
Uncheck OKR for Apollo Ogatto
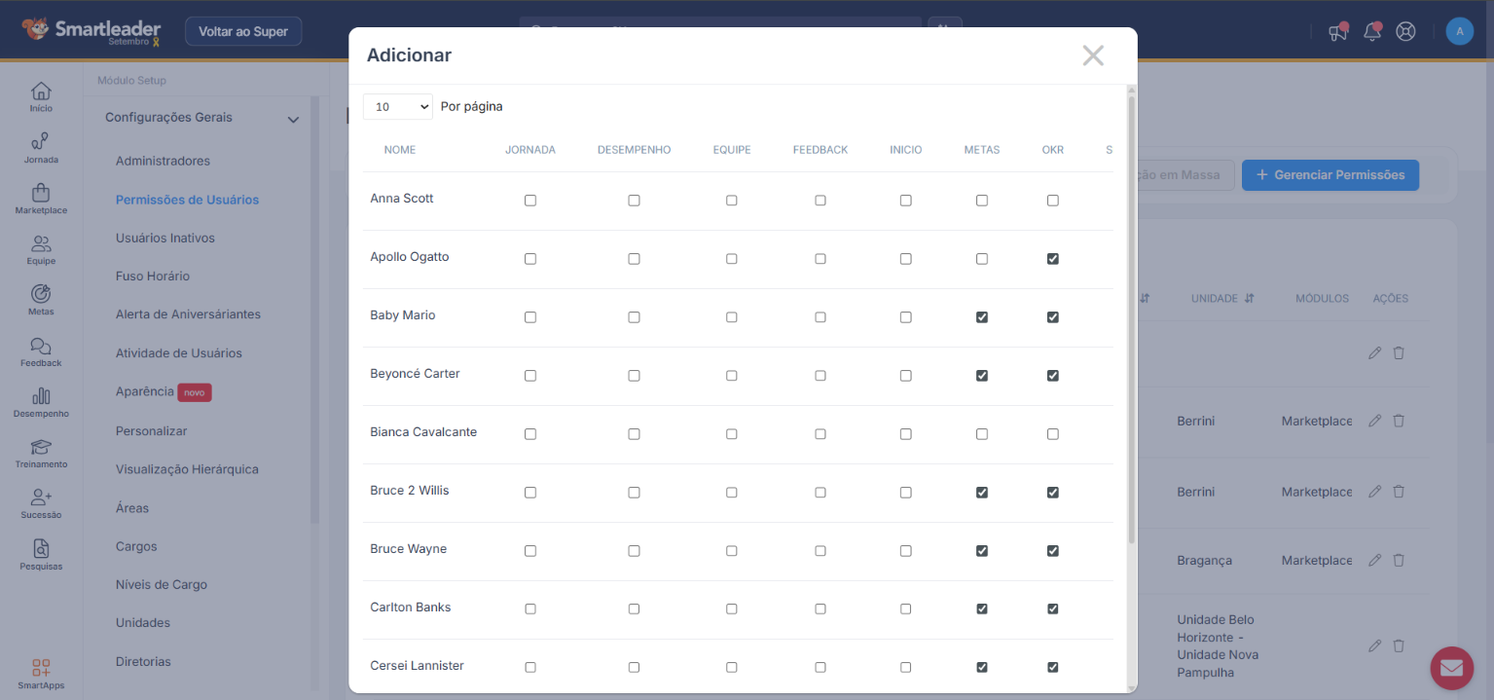click(x=1052, y=259)
